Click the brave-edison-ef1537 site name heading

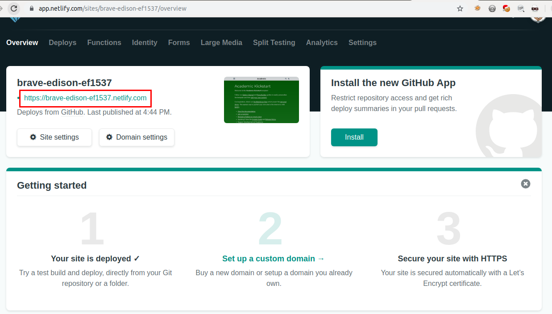point(64,83)
